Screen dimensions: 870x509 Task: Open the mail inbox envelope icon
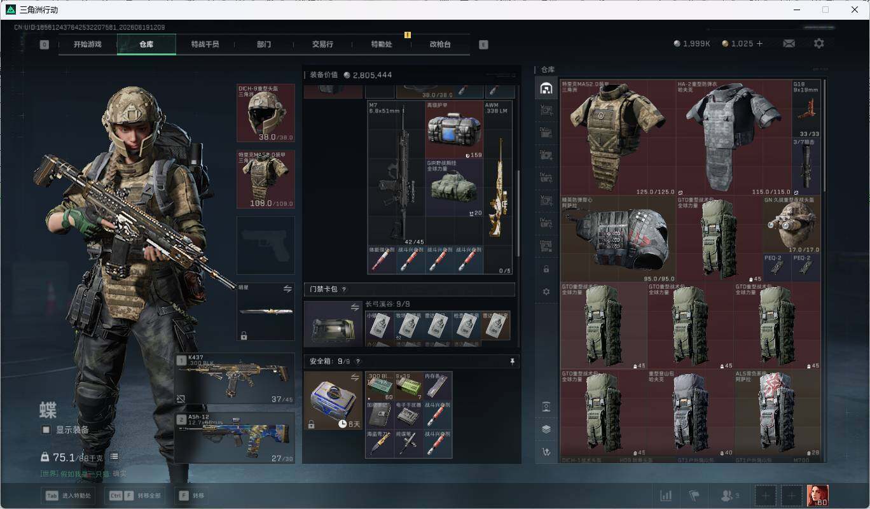(x=789, y=43)
